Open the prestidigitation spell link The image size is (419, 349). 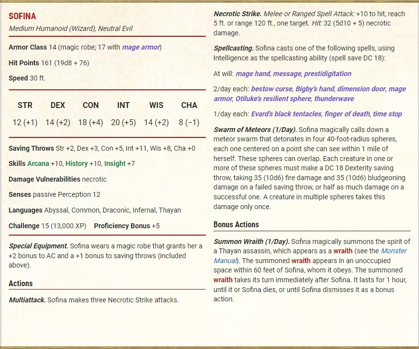(328, 74)
